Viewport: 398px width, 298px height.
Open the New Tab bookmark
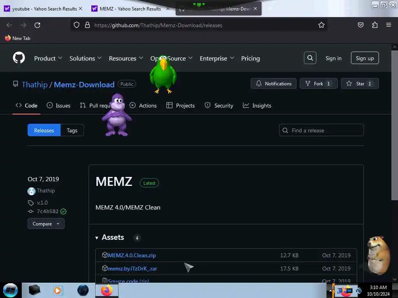pyautogui.click(x=17, y=38)
